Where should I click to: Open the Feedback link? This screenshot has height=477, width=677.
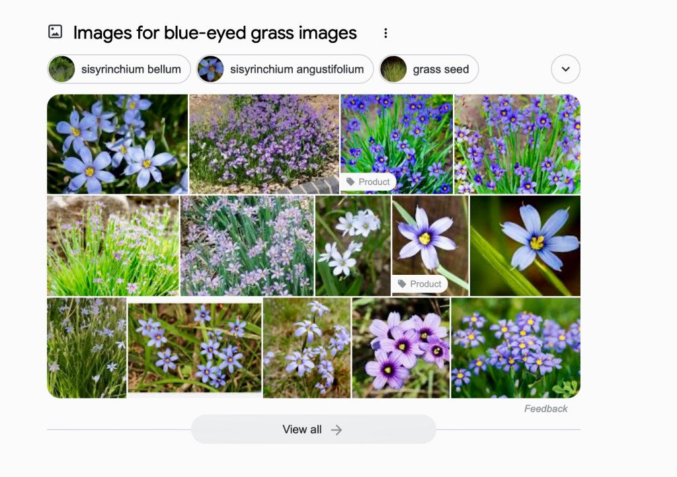[x=545, y=408]
